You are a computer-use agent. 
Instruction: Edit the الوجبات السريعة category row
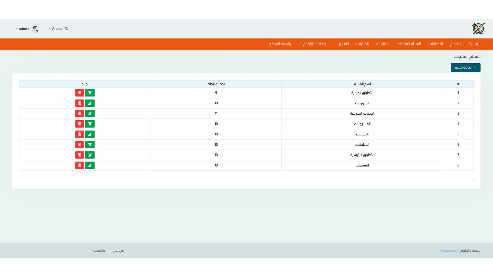(x=90, y=113)
